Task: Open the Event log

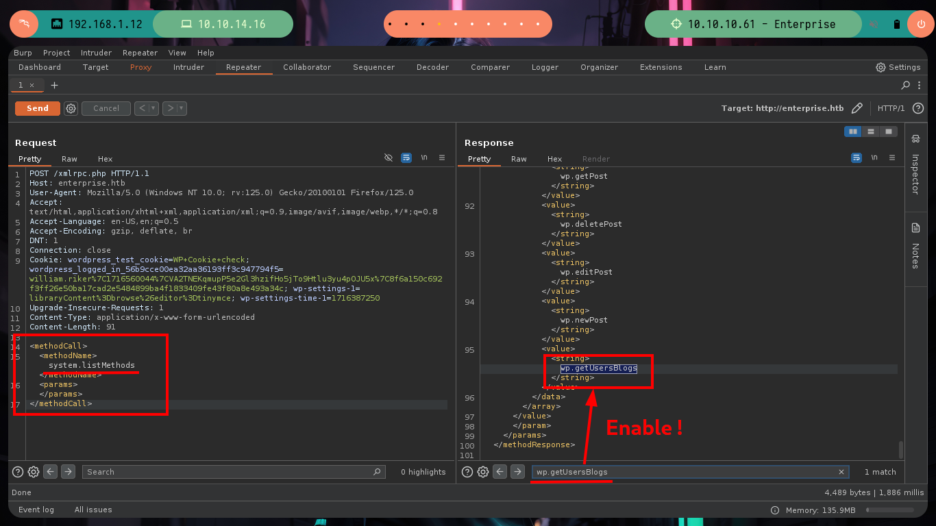Action: [x=36, y=510]
